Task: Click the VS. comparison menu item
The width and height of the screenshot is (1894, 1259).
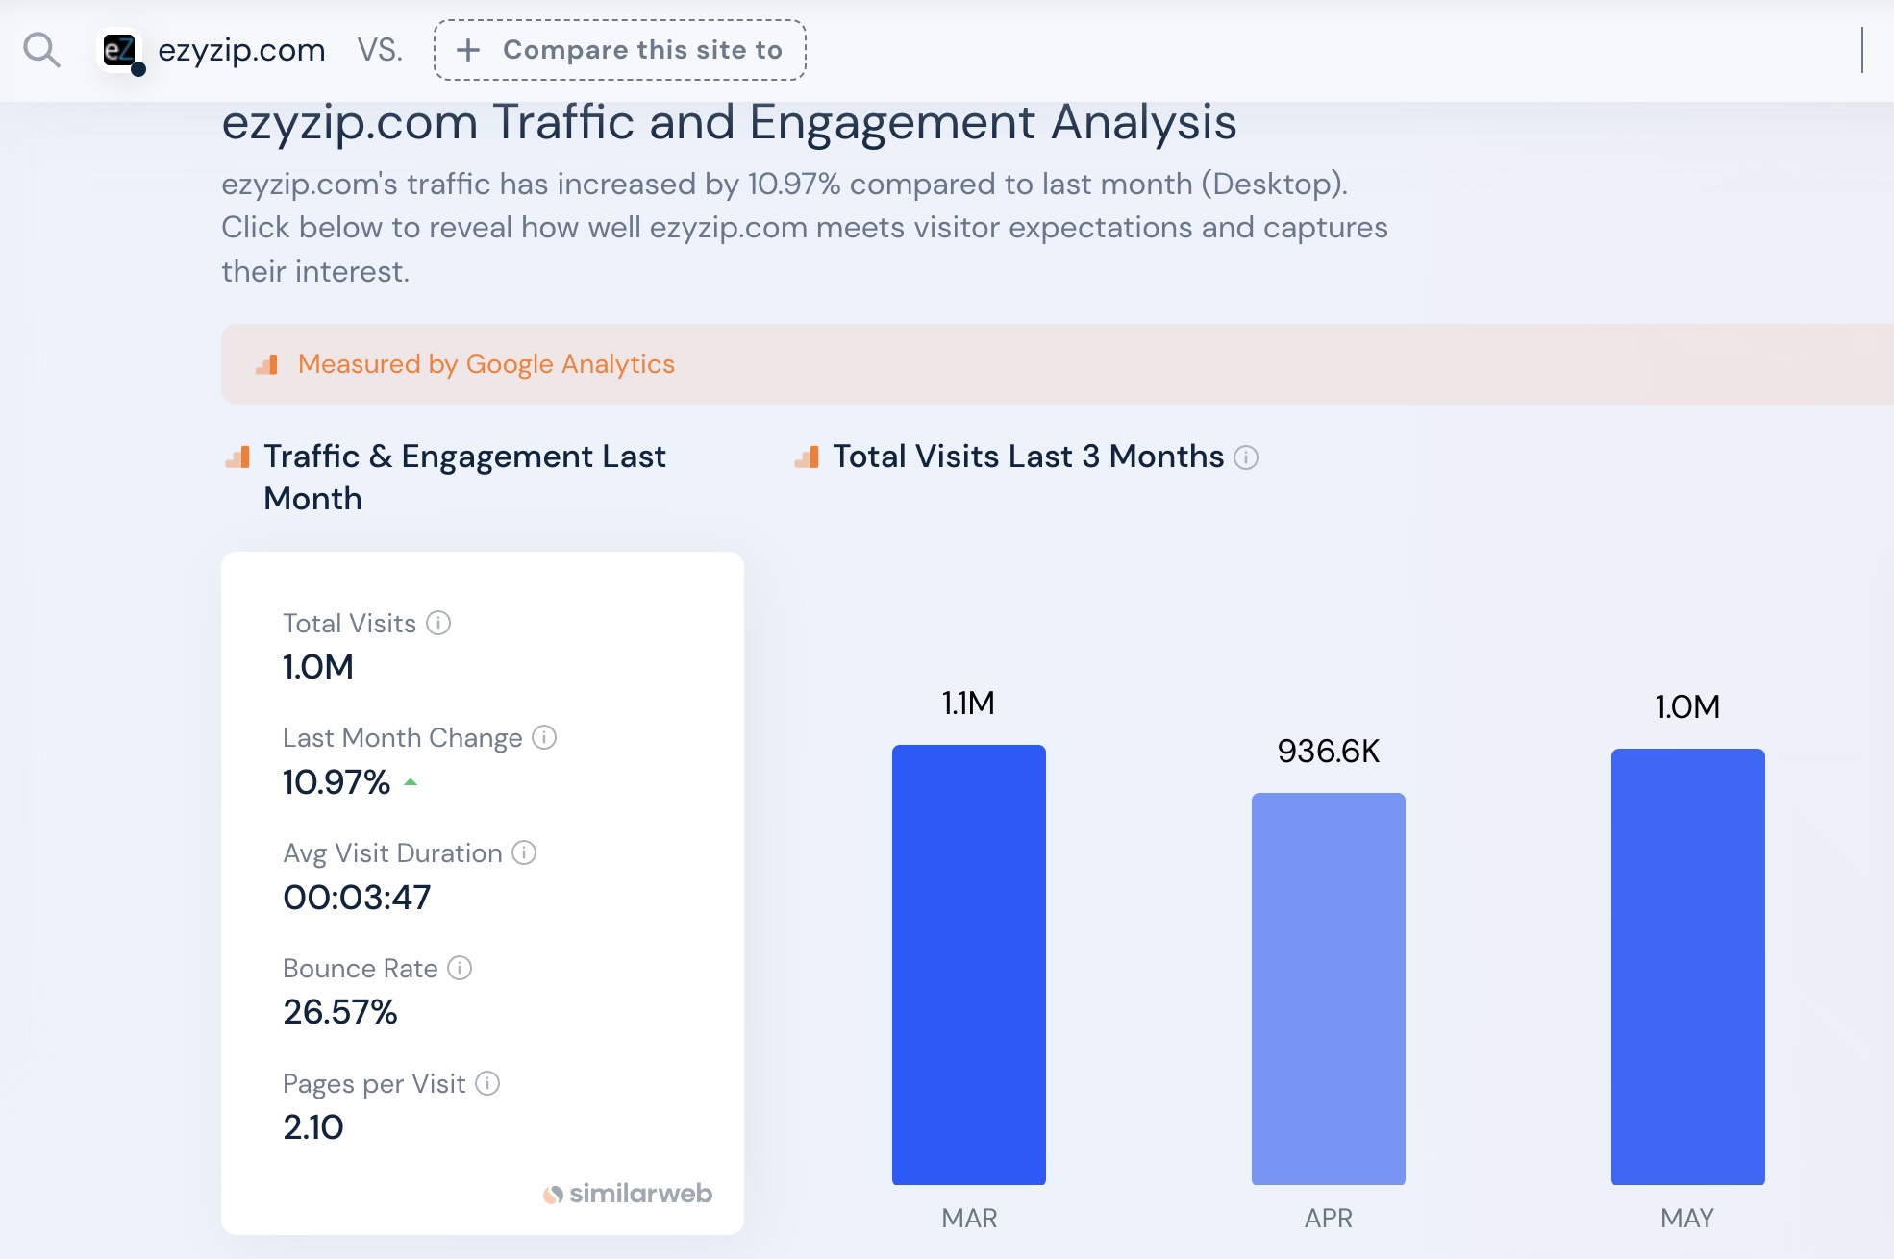Action: pyautogui.click(x=383, y=51)
